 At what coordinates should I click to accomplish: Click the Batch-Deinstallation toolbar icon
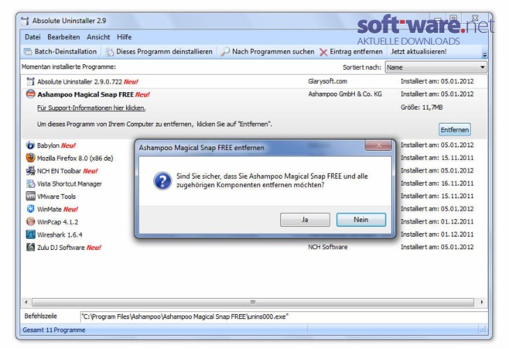tap(28, 52)
